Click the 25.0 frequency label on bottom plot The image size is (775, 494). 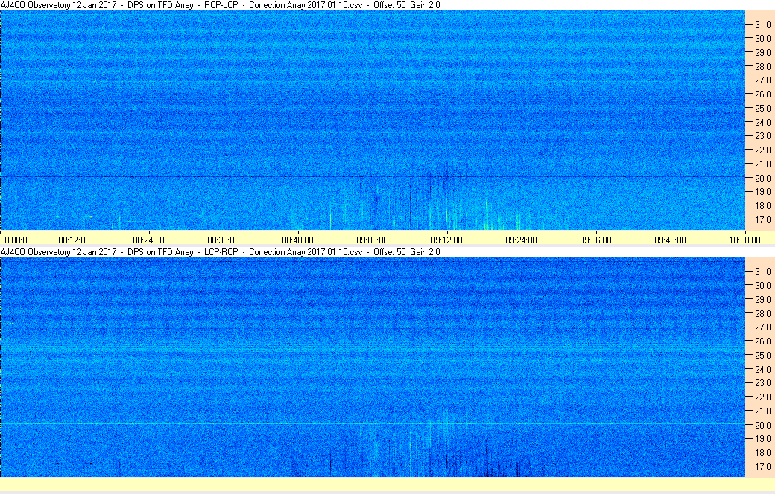(x=762, y=356)
